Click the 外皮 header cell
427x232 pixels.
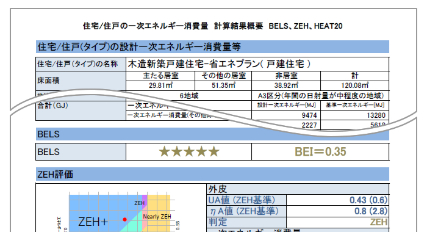[x=298, y=189]
